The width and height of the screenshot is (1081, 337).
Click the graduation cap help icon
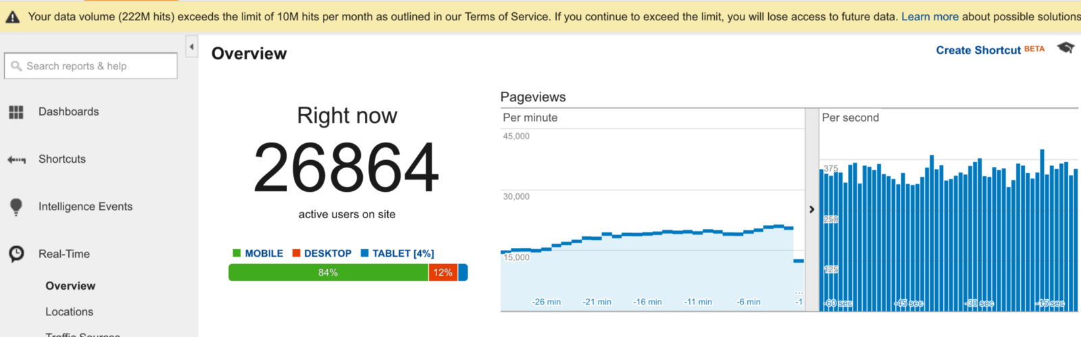1065,48
